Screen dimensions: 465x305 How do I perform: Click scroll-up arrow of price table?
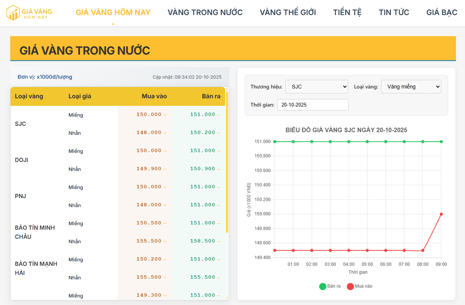click(227, 89)
